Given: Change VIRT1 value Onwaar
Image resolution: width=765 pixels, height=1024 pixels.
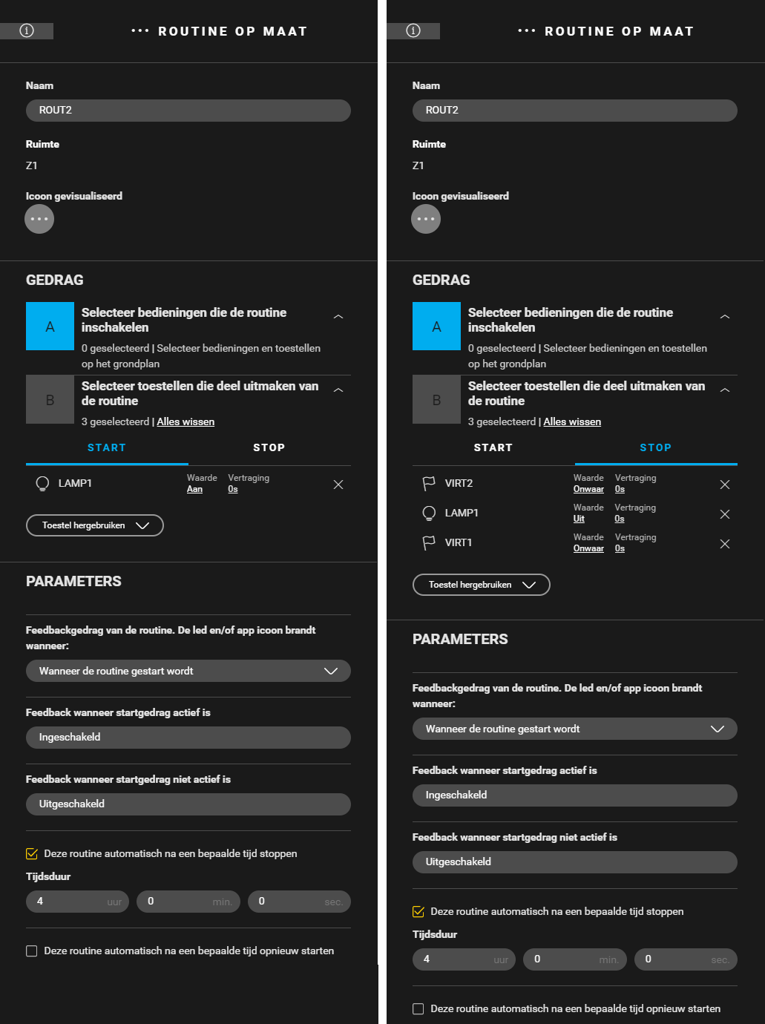Looking at the screenshot, I should point(588,548).
